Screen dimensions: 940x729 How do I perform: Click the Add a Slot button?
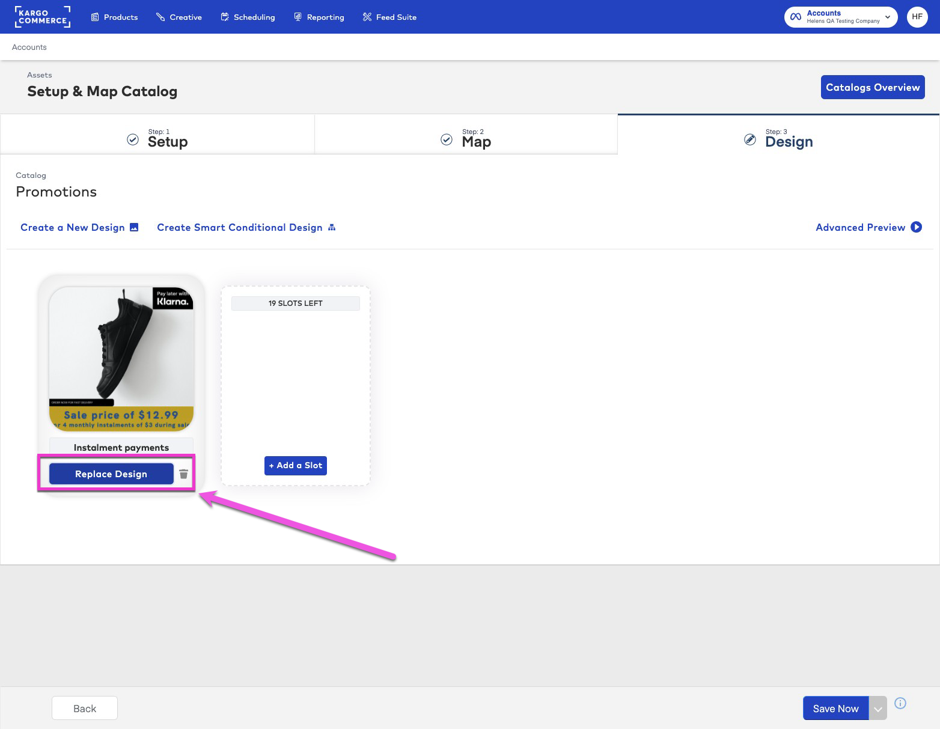[295, 465]
